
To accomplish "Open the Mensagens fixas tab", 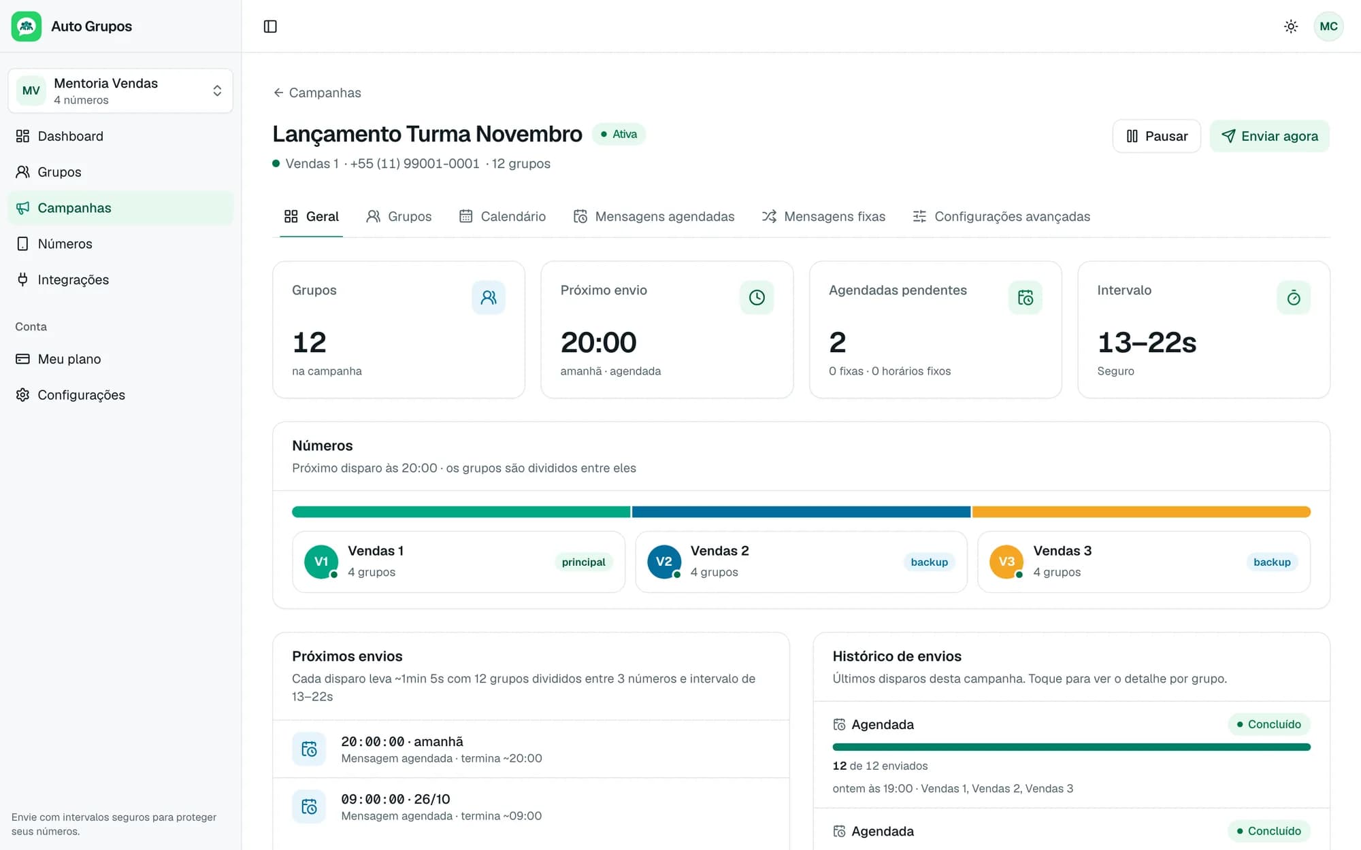I will (823, 216).
